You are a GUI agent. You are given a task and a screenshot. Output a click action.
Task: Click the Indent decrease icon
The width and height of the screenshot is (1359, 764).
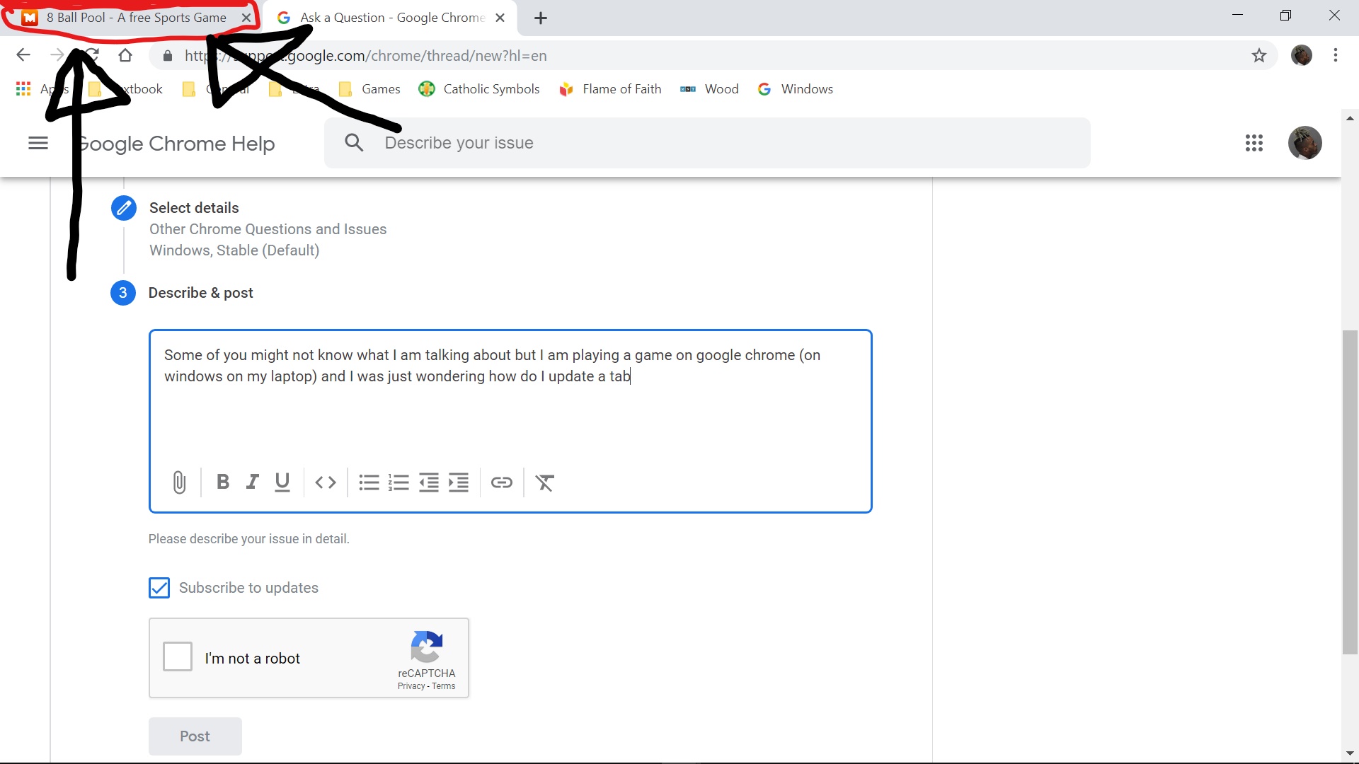[x=428, y=482]
